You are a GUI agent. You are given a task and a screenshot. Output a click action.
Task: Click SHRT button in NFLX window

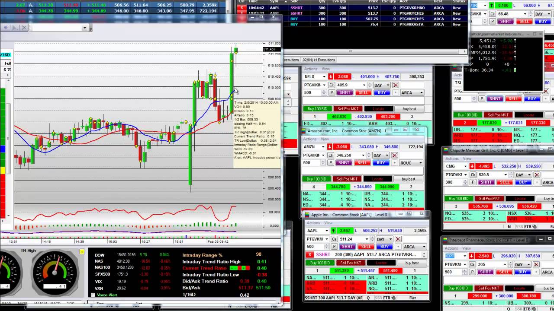345,92
